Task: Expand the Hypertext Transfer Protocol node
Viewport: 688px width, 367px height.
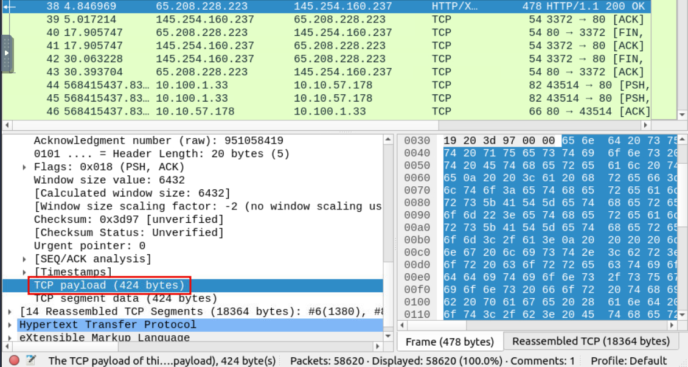Action: pyautogui.click(x=10, y=325)
